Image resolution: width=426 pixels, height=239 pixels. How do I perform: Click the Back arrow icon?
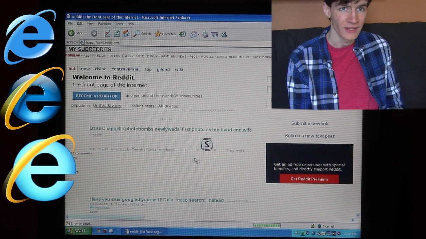(71, 33)
